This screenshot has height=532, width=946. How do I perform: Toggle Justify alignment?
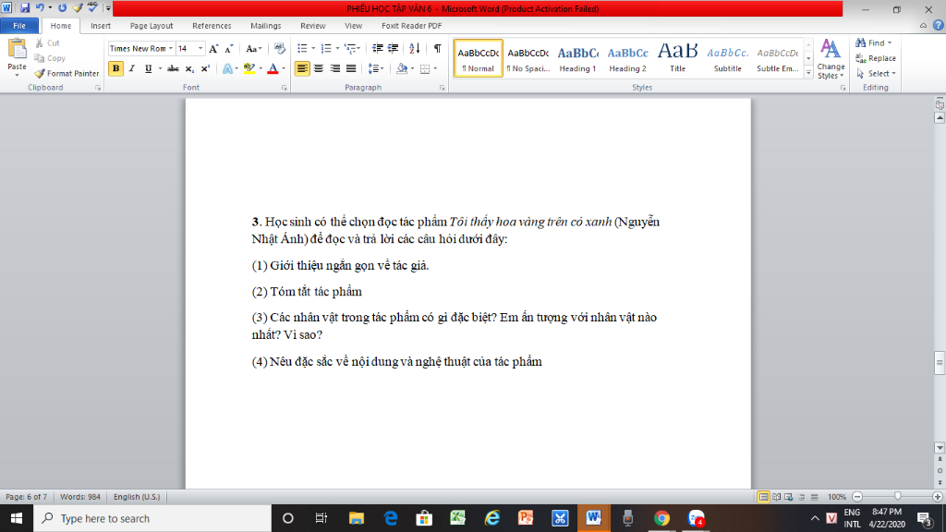click(350, 68)
